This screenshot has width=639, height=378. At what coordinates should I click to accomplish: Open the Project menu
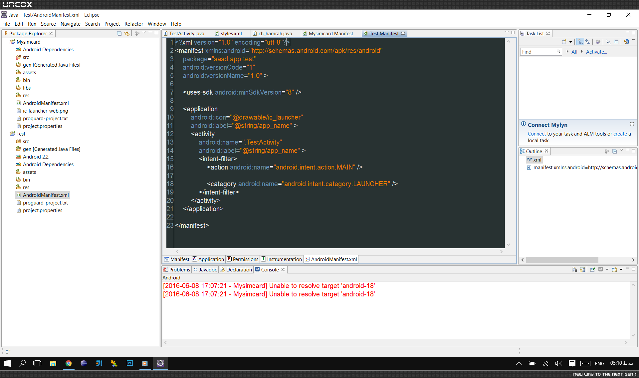pos(112,24)
